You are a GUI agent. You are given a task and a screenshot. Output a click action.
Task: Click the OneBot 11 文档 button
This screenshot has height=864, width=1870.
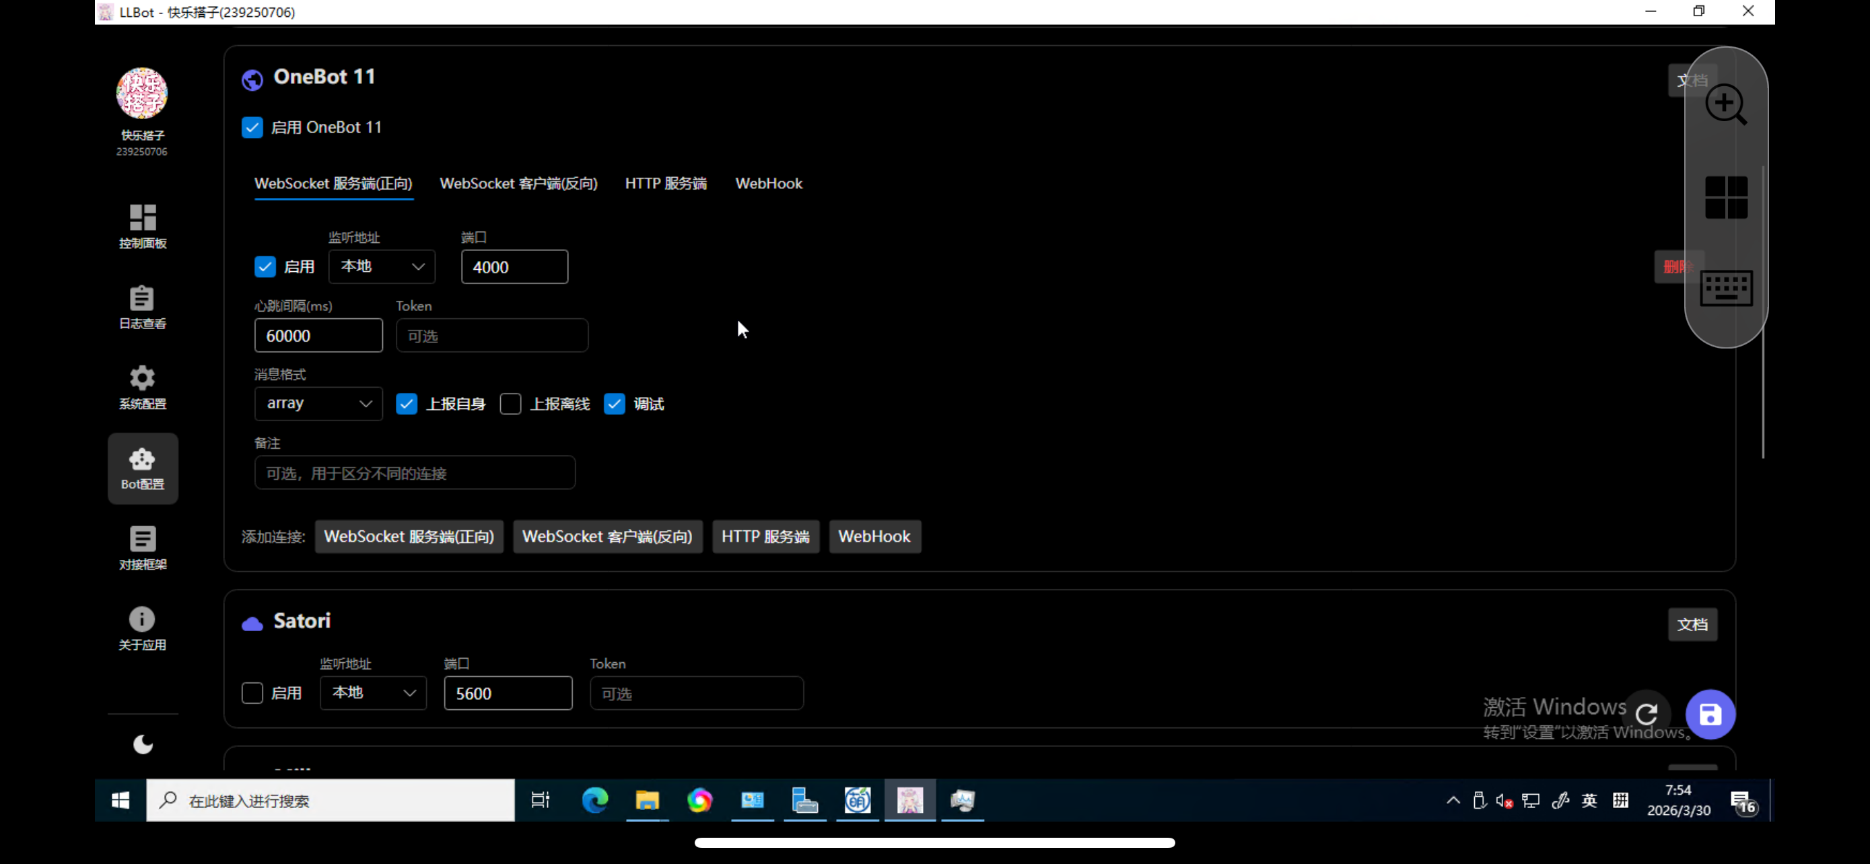coord(1693,80)
